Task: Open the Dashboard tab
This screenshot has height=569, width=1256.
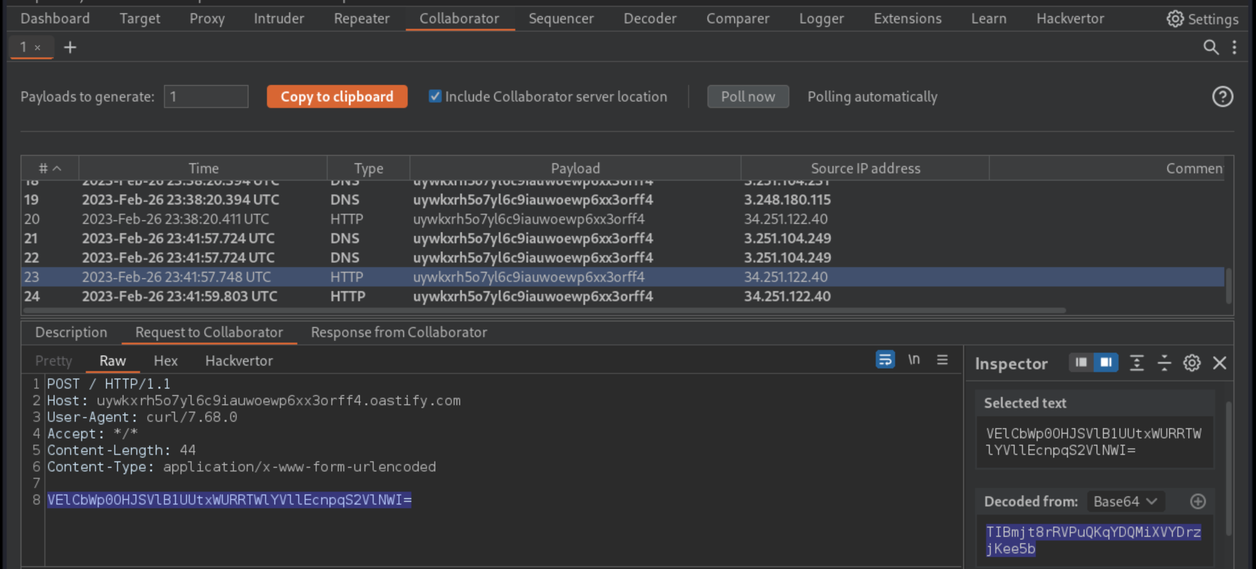Action: (x=55, y=18)
